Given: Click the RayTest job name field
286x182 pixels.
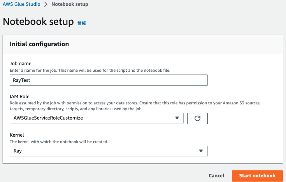Looking at the screenshot, I should [109, 80].
